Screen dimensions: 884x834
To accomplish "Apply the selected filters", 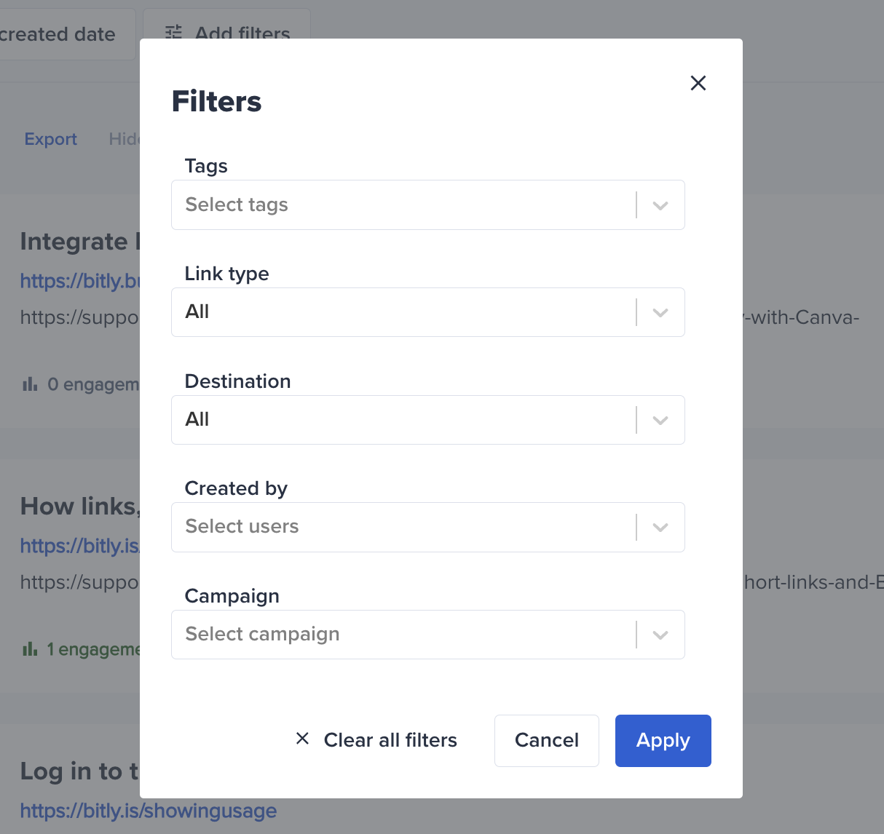I will [x=663, y=740].
